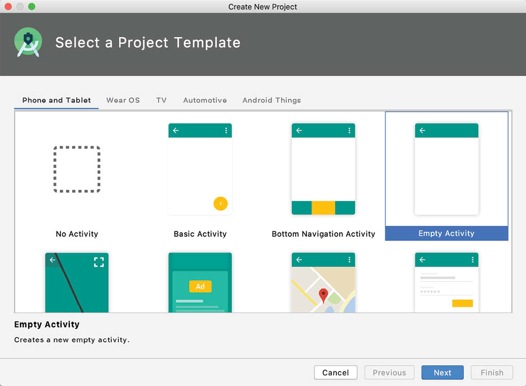The height and width of the screenshot is (386, 526).
Task: Click the Android Studio logo icon
Action: (28, 42)
